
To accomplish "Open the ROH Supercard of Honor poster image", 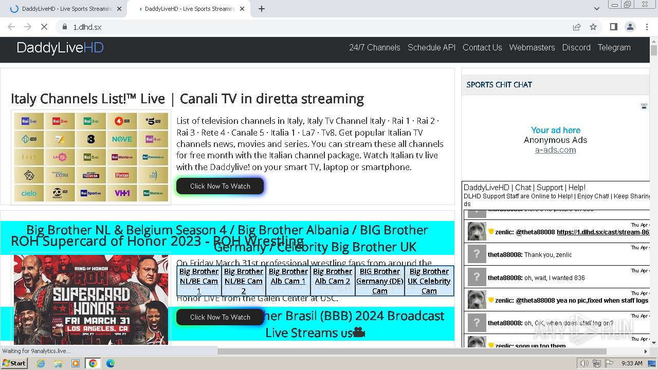I will 91,300.
